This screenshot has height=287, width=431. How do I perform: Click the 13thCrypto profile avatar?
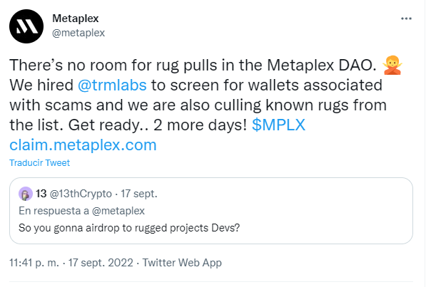click(x=25, y=194)
